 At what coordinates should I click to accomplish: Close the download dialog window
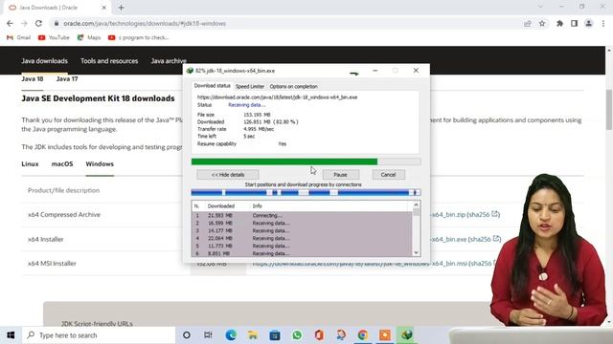click(x=416, y=71)
